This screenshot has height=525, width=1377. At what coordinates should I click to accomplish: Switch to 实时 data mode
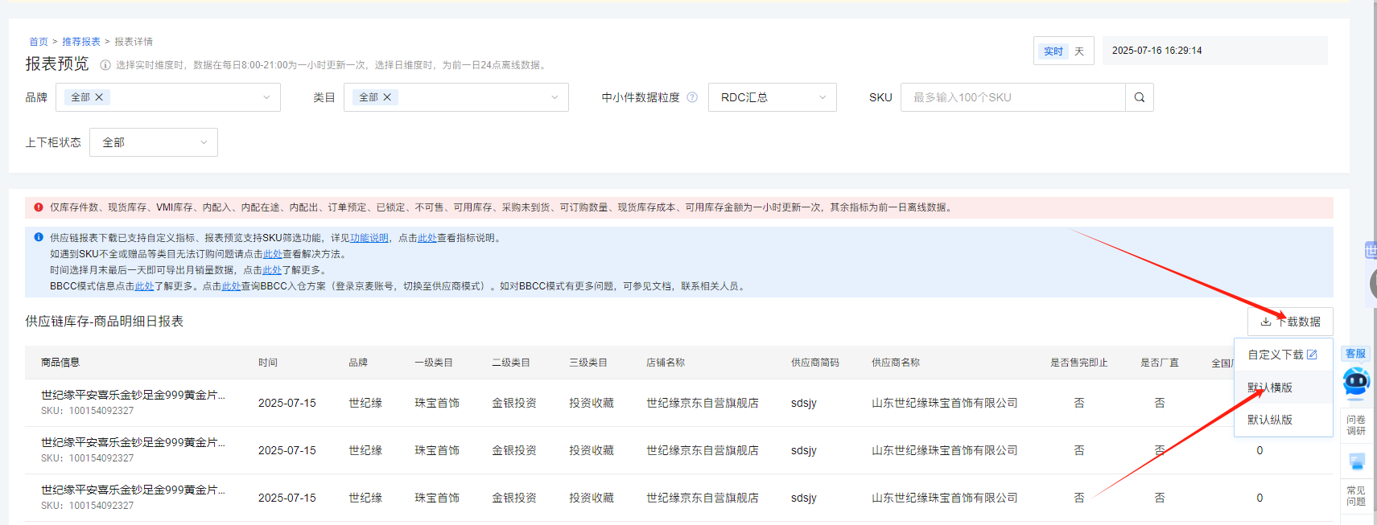(1053, 51)
